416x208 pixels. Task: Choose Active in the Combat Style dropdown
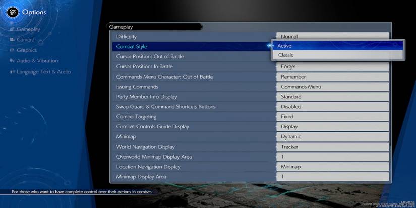338,46
